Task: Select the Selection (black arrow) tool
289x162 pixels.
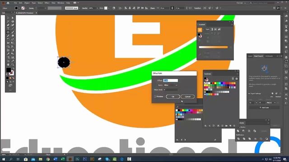Action: point(8,18)
